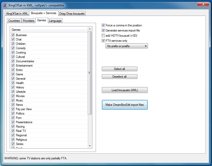Viewport: 212px width, 166px height.
Task: Uncheck the Erotic genre checkbox
Action: point(13,70)
